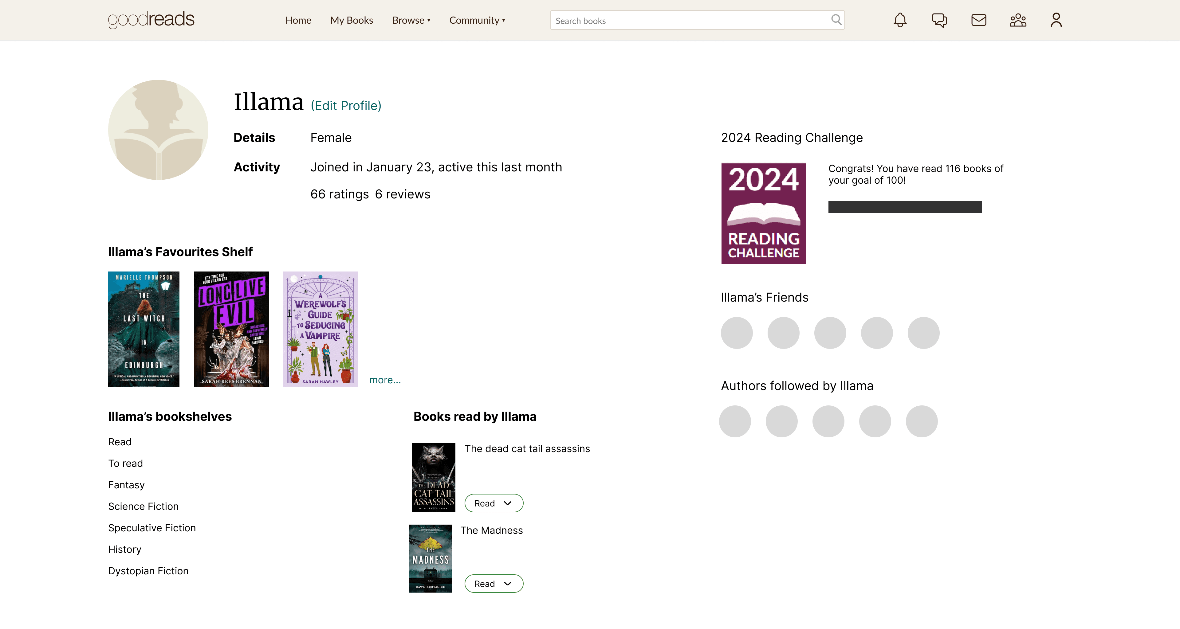Click the search magnifier icon

point(836,20)
